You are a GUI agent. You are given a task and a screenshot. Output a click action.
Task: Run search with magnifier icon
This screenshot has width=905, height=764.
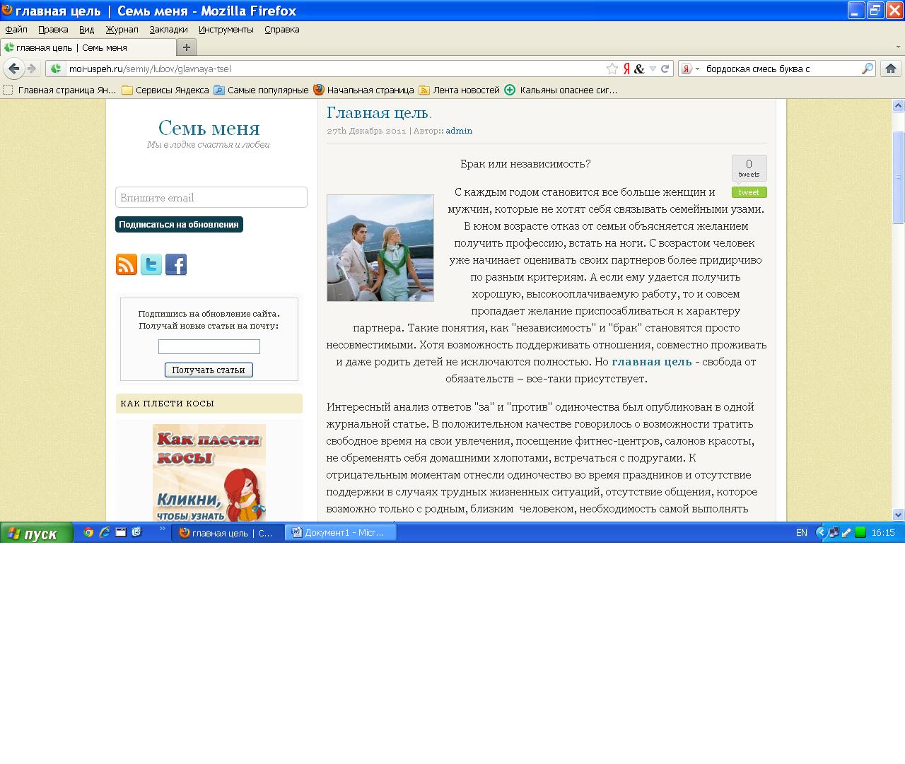868,69
